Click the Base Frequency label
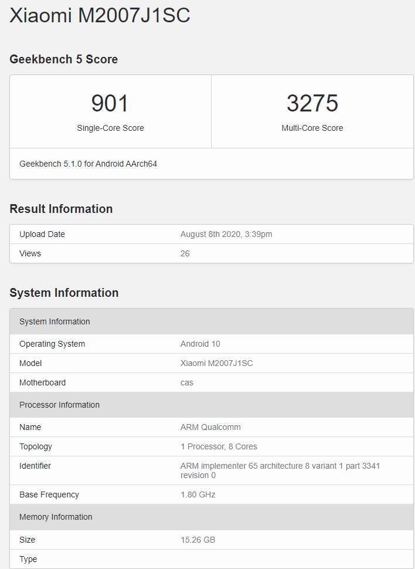Image resolution: width=415 pixels, height=569 pixels. [49, 495]
